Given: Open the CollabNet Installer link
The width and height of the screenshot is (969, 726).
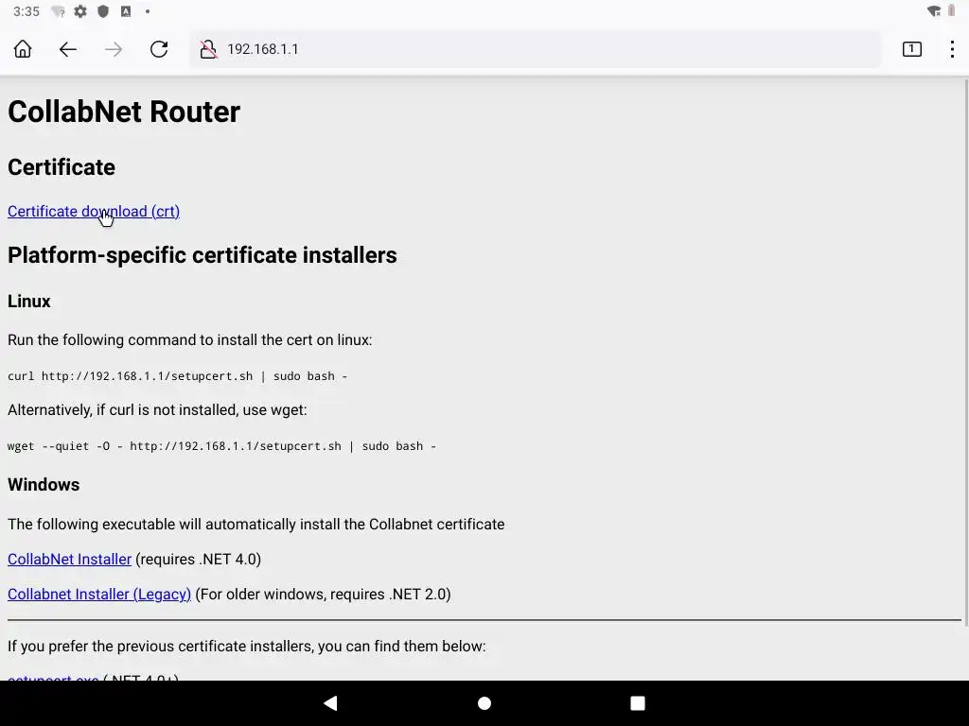Looking at the screenshot, I should (69, 559).
